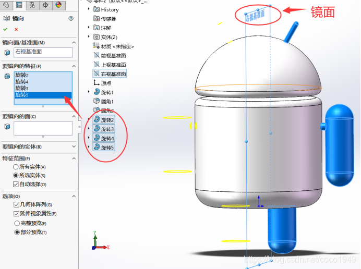Expand the 注解 tree node

tap(89, 27)
